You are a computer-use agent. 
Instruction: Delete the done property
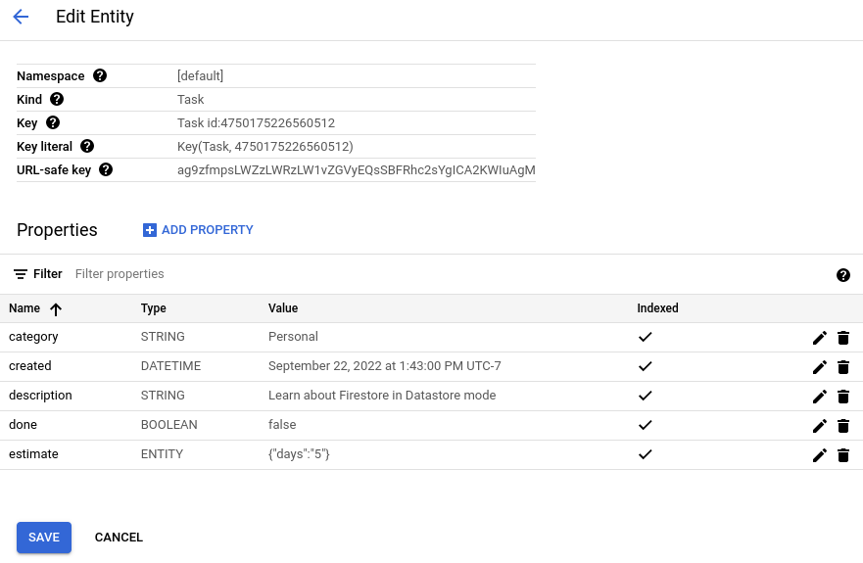[x=843, y=426]
